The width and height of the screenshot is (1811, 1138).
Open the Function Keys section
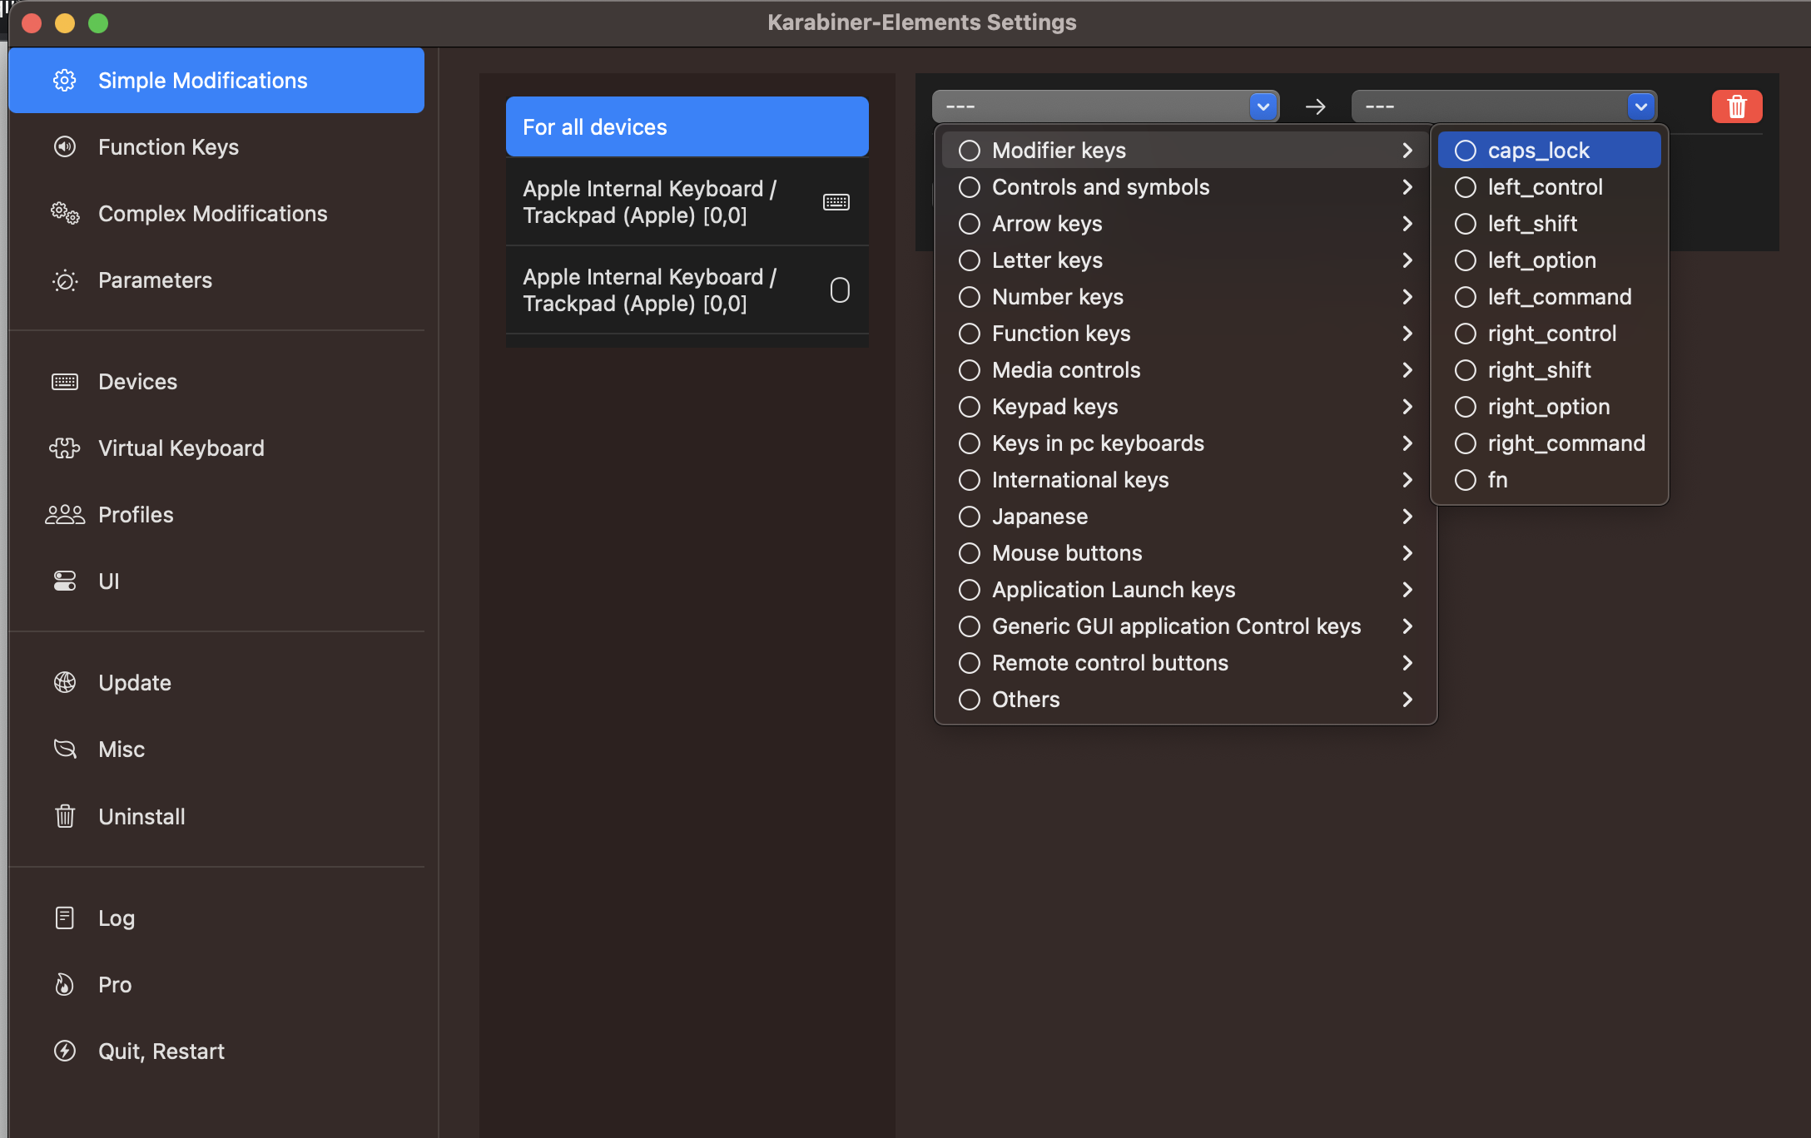(x=168, y=147)
